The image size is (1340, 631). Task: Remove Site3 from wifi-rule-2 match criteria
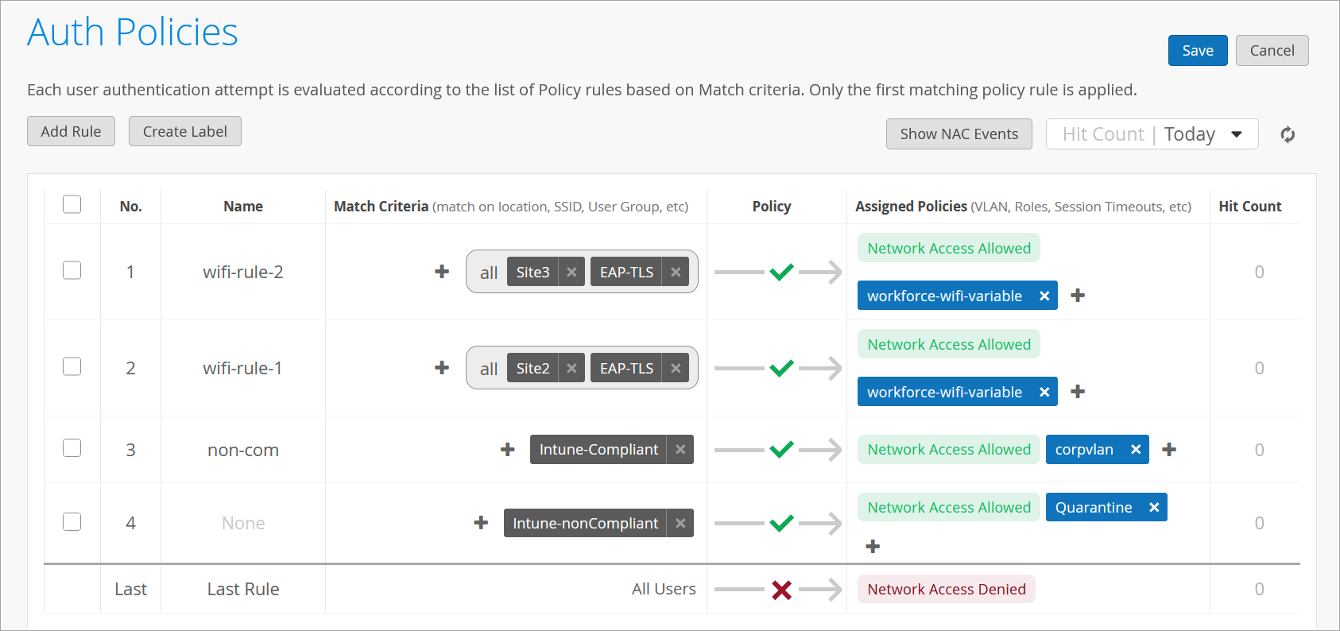tap(571, 272)
